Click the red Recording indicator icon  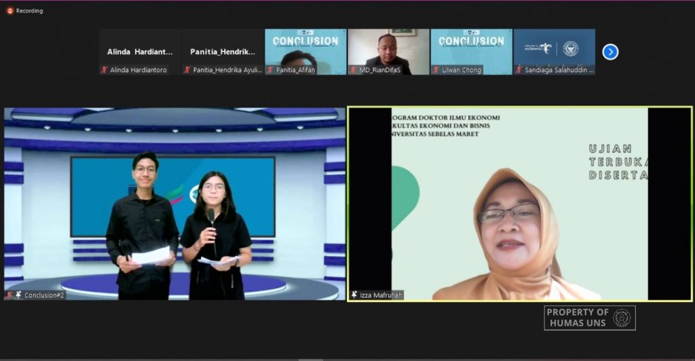coord(10,11)
